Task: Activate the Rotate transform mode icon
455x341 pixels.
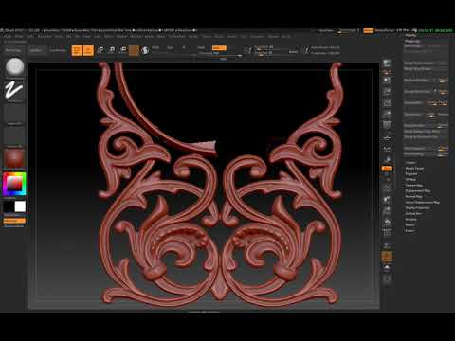Action: [x=123, y=50]
